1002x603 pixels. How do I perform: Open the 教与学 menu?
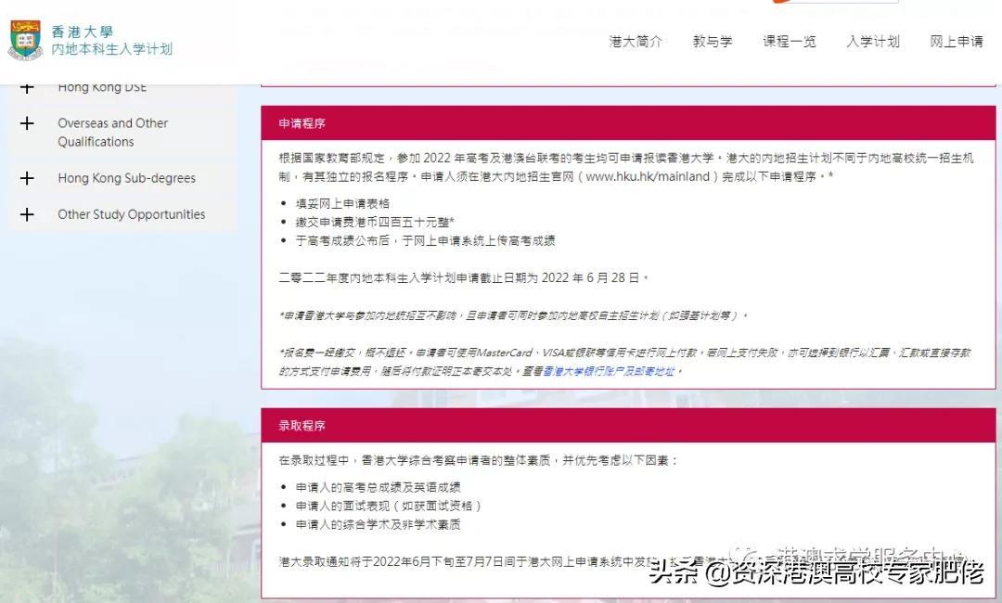point(712,42)
